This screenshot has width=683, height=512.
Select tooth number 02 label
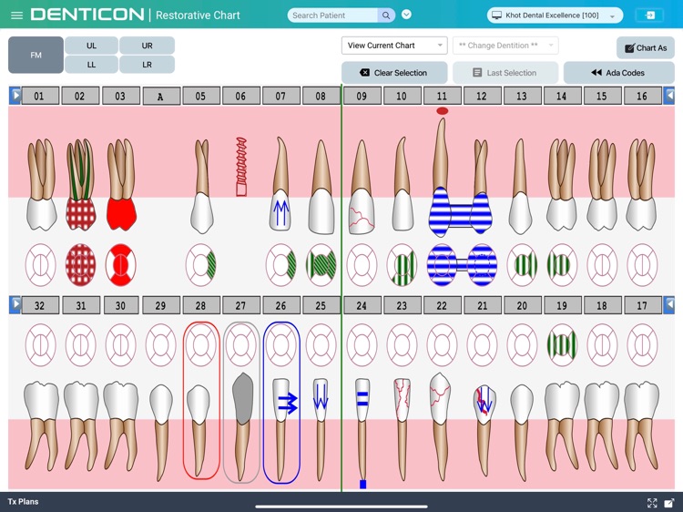tap(80, 96)
